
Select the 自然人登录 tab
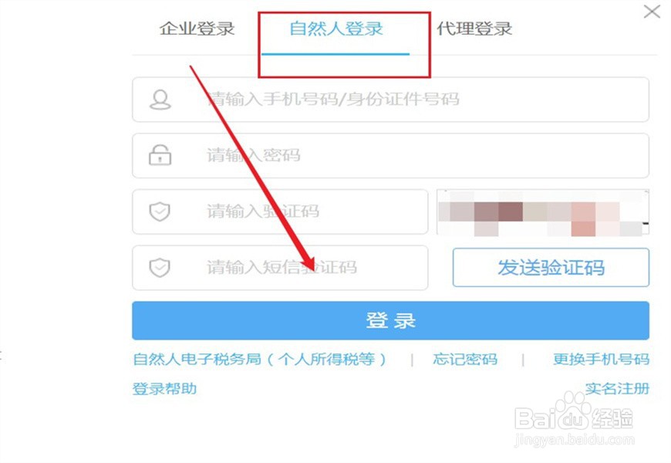(x=336, y=29)
